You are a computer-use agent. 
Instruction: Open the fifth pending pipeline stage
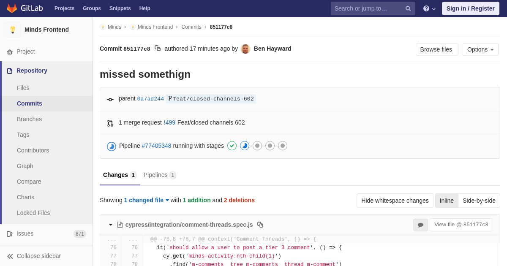click(283, 146)
